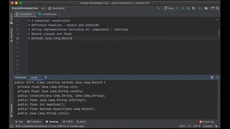
Task: Run with coverage icon
Action: point(194,8)
